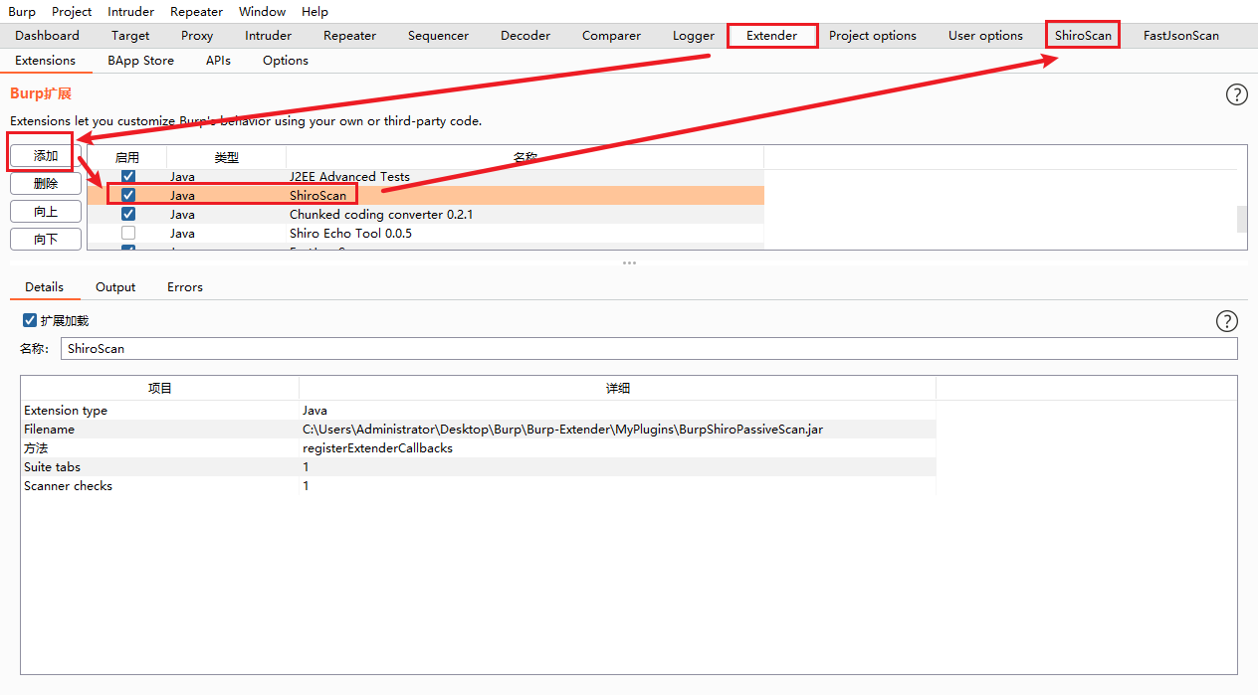
Task: Click the 详细 column header
Action: 618,388
